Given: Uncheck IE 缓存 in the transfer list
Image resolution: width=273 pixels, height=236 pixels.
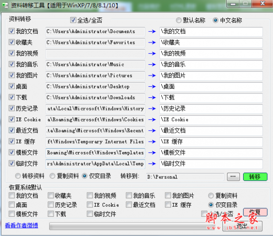Looking at the screenshot, I should 11,141.
